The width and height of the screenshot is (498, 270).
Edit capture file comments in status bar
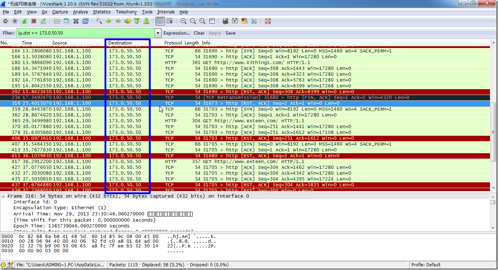(x=11, y=265)
